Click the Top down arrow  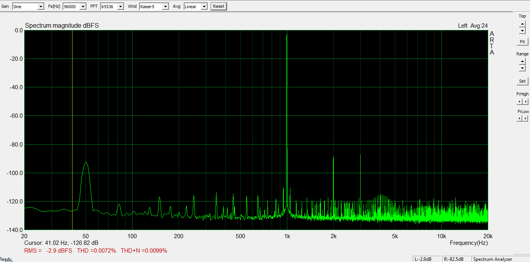pyautogui.click(x=522, y=30)
